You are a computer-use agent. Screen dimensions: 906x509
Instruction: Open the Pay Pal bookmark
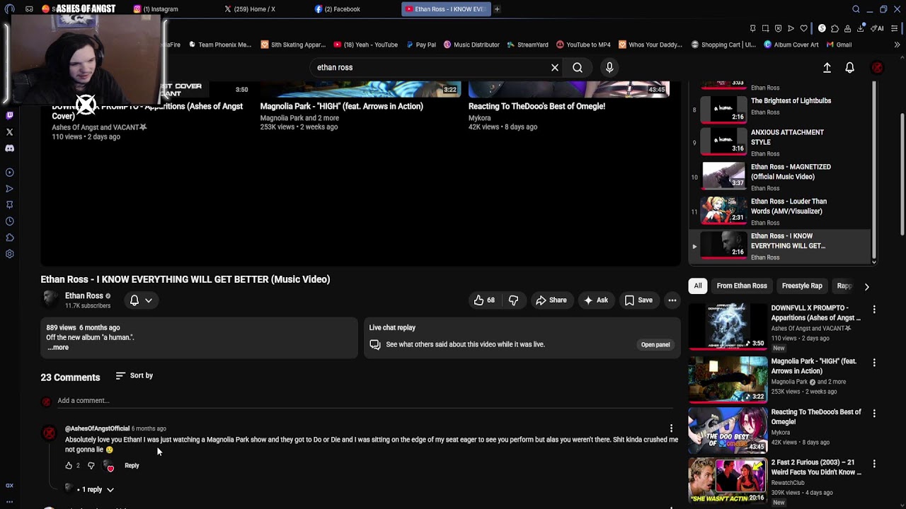coord(421,45)
